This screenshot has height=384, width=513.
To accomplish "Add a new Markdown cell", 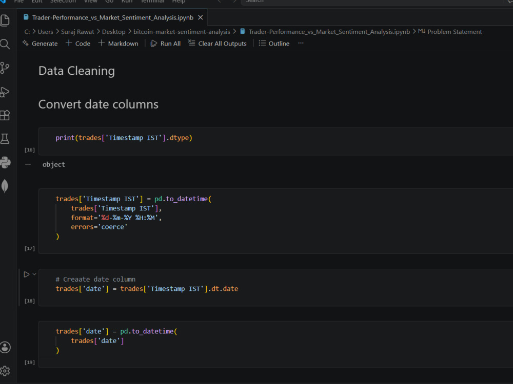I will (x=118, y=44).
